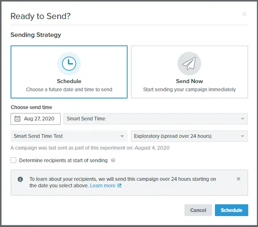Click the Cancel button
The width and height of the screenshot is (258, 227).
(x=198, y=210)
